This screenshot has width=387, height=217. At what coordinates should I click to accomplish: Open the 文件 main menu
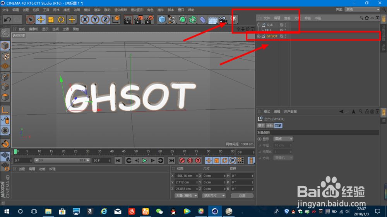pyautogui.click(x=5, y=10)
